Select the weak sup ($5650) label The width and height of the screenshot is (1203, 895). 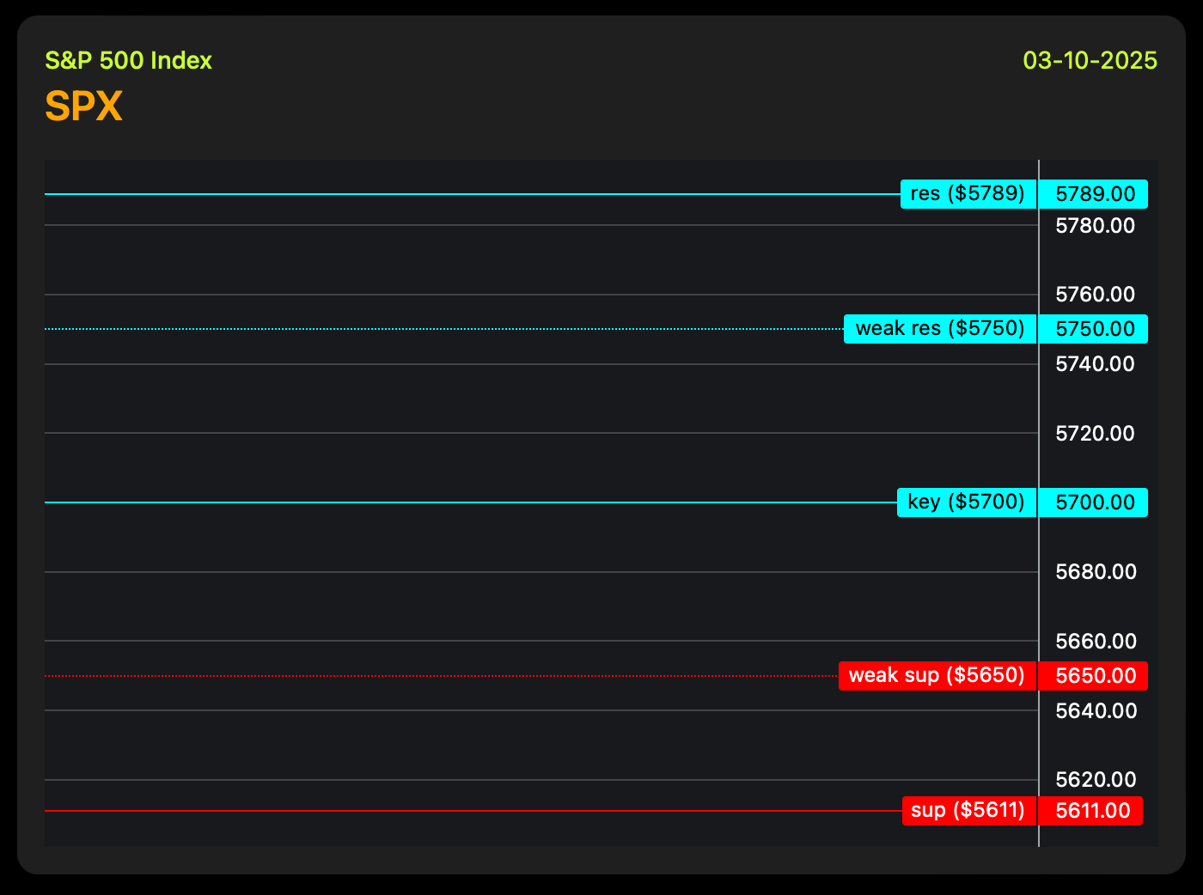(x=937, y=676)
